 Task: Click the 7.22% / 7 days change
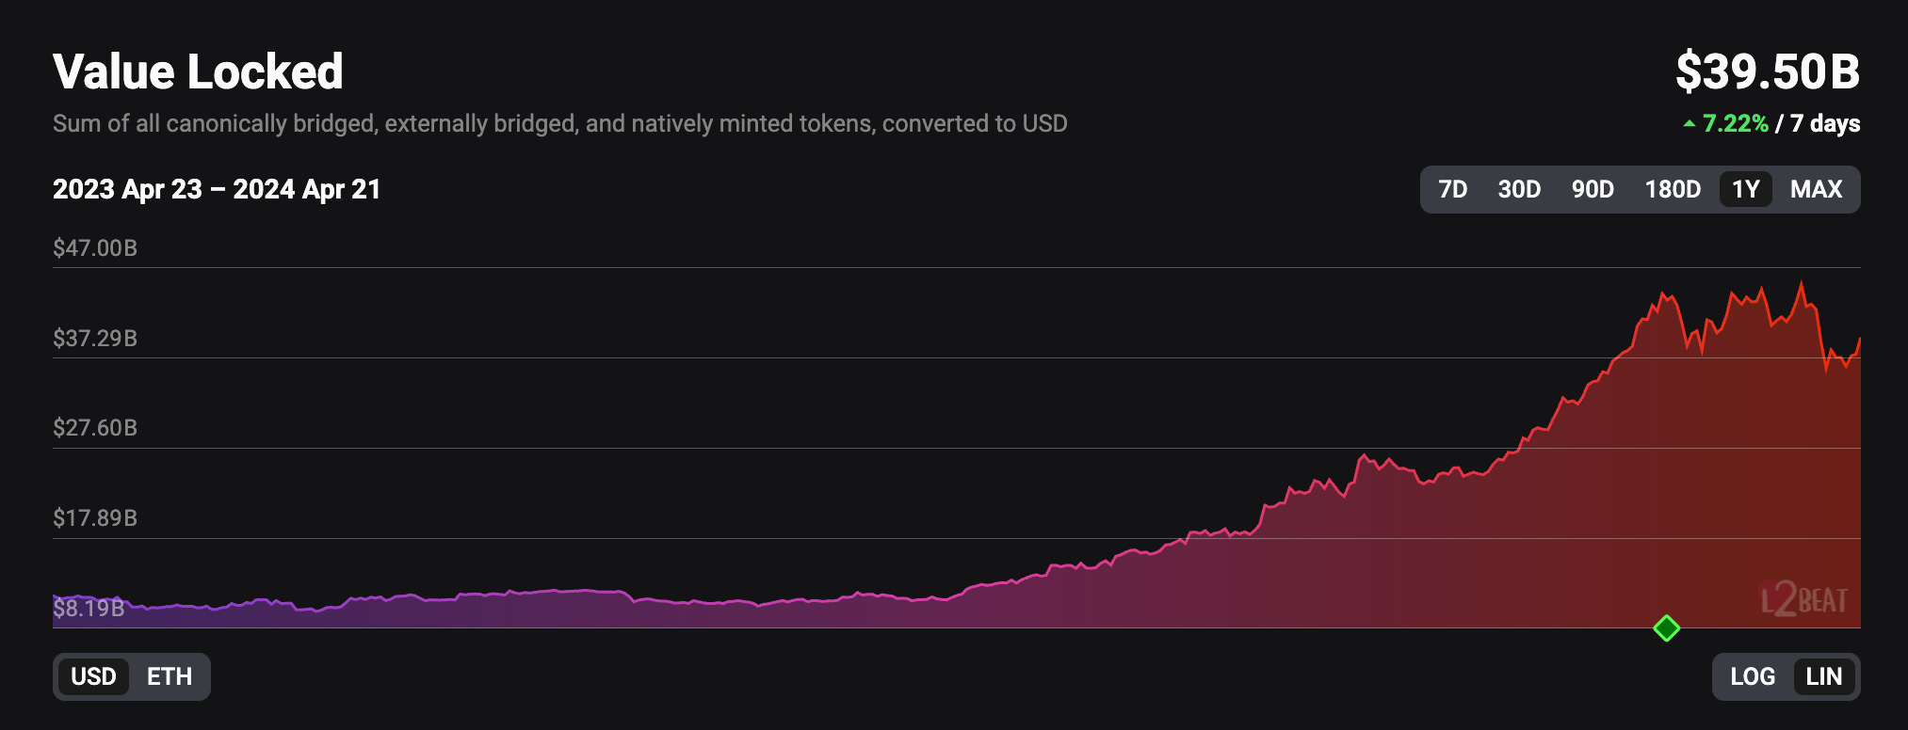[1771, 123]
